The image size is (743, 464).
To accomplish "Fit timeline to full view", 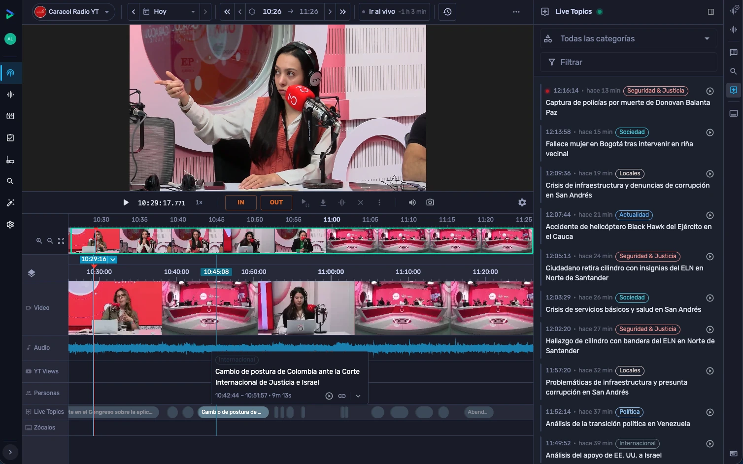I will (x=61, y=241).
